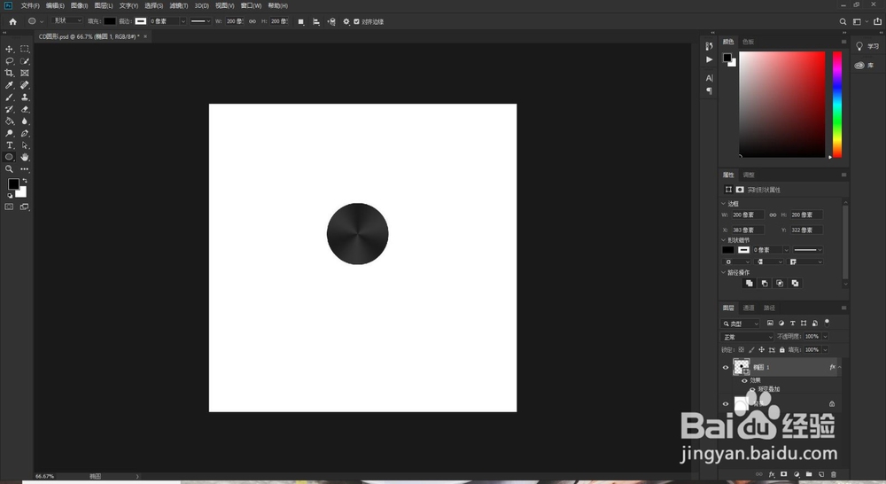Image resolution: width=886 pixels, height=484 pixels.
Task: Open the layer Fill dropdown
Action: click(x=825, y=350)
